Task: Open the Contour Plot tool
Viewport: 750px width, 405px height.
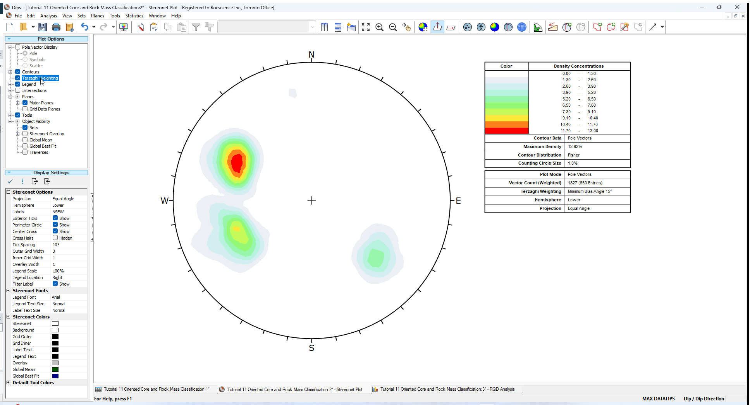Action: [x=495, y=27]
